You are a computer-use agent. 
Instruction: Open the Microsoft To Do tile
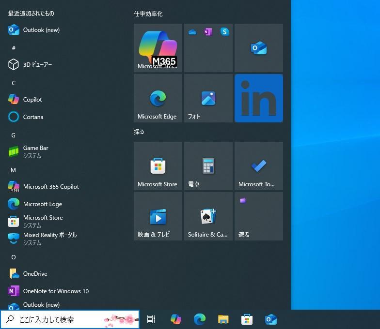259,166
